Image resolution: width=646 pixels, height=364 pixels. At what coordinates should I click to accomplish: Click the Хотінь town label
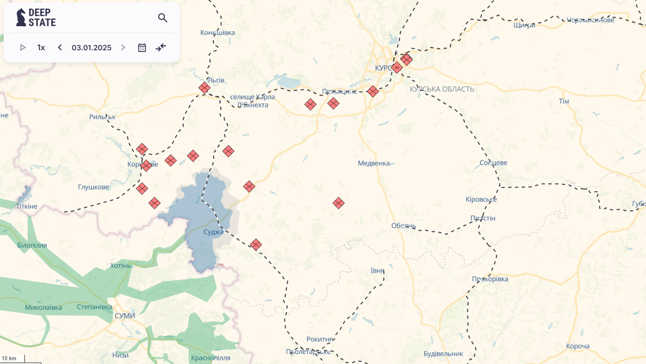click(x=120, y=266)
